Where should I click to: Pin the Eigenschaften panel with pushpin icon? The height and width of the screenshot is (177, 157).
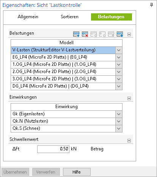[x=151, y=5]
